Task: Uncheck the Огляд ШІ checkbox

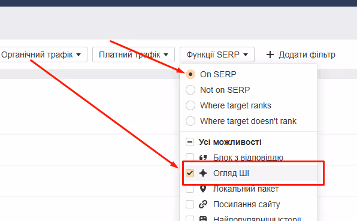Action: click(x=190, y=173)
